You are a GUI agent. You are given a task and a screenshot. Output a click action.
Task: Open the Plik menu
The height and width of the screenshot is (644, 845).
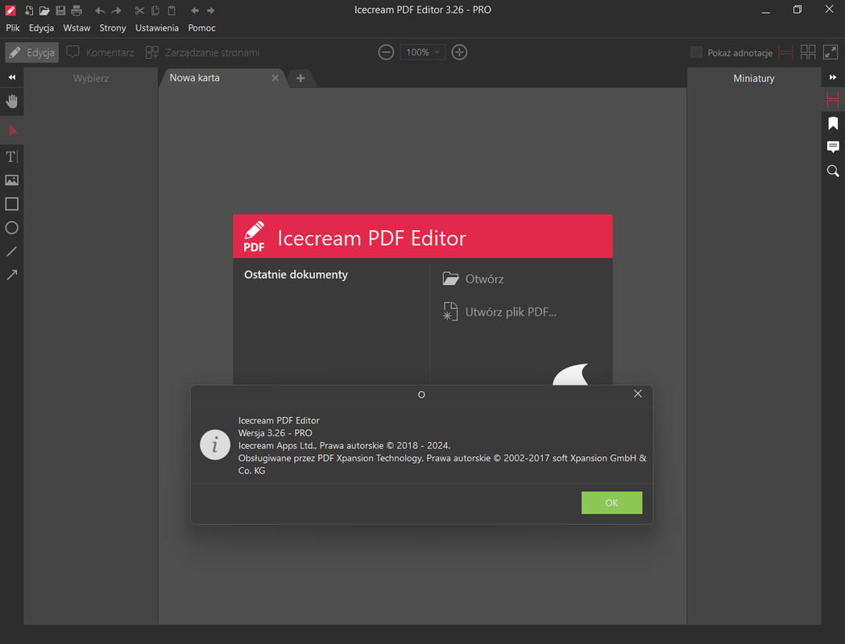point(13,28)
